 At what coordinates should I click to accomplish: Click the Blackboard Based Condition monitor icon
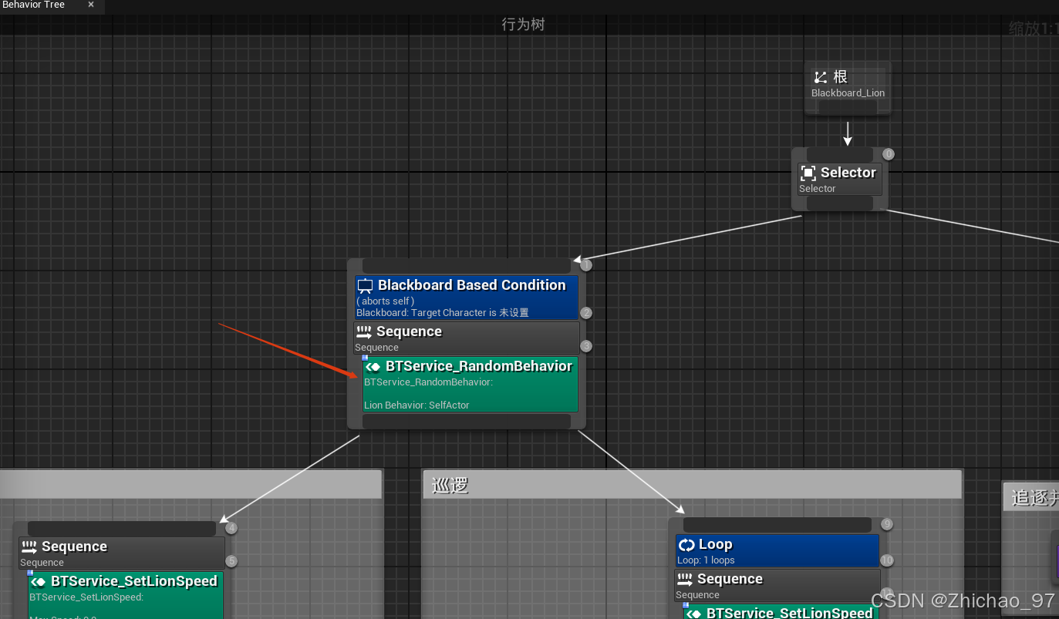click(366, 286)
